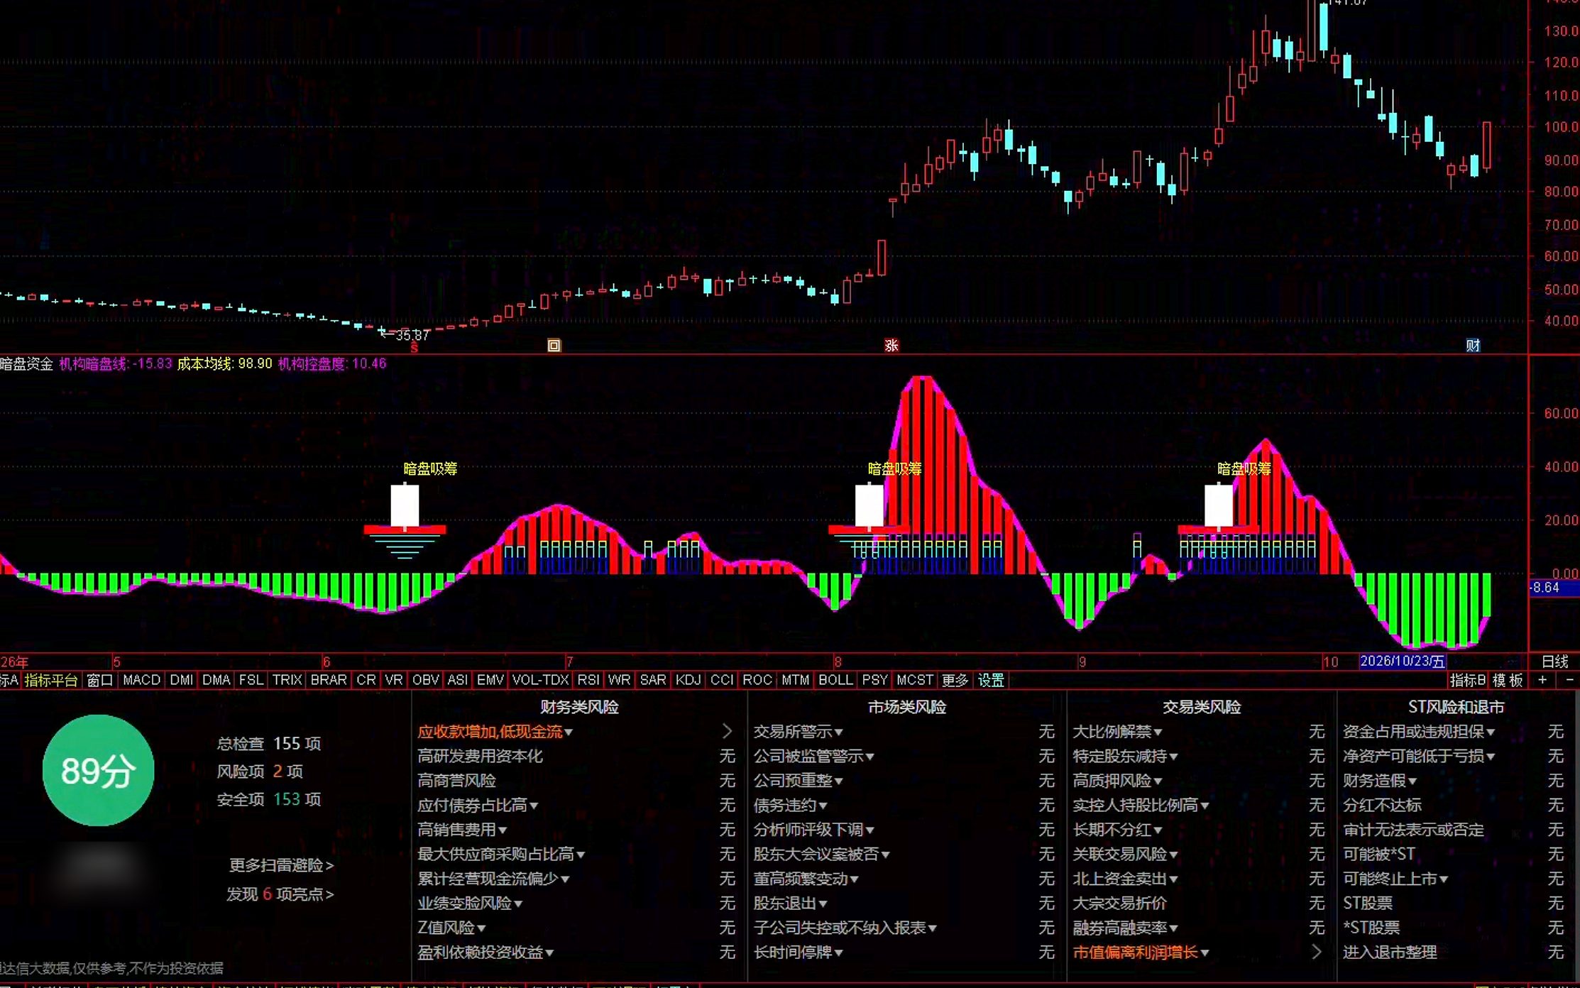Switch to the OBV indicator
This screenshot has width=1580, height=988.
(x=425, y=680)
